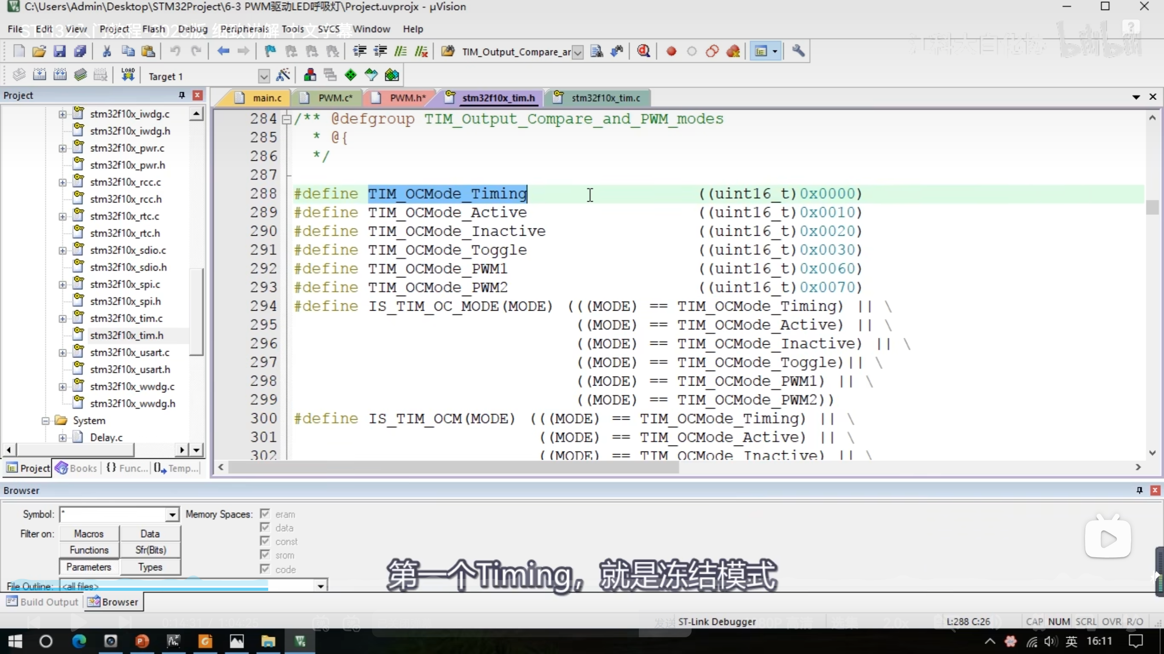Click the Manage Run-Time Environment green diamond icon

(x=351, y=75)
